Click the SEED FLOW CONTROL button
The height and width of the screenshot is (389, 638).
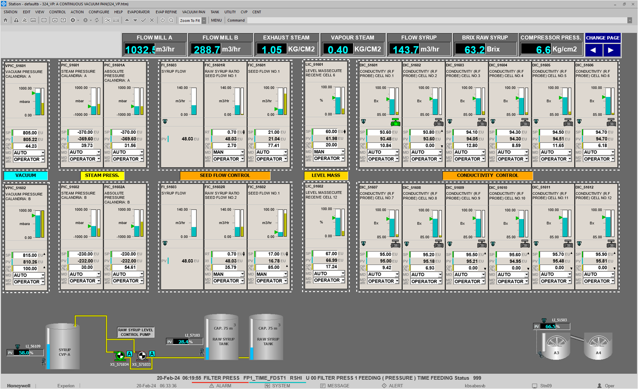point(225,175)
